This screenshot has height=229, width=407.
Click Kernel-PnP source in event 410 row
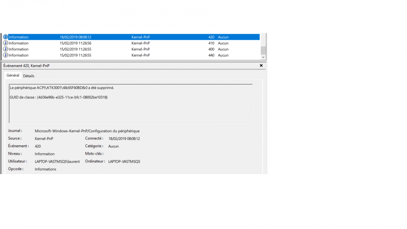point(140,43)
